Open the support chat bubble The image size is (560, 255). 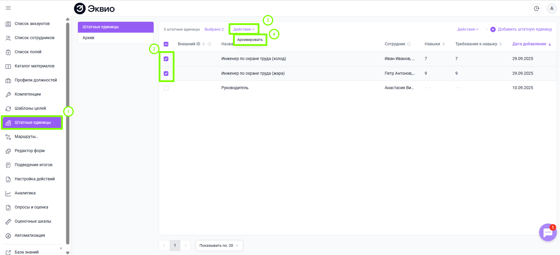click(x=548, y=232)
